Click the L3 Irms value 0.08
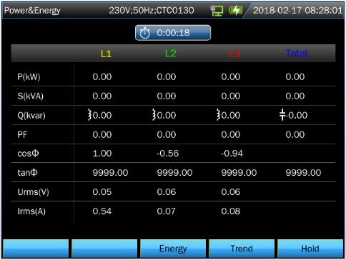The width and height of the screenshot is (346, 260). click(231, 211)
